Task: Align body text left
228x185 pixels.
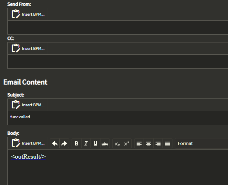Action: pos(139,143)
